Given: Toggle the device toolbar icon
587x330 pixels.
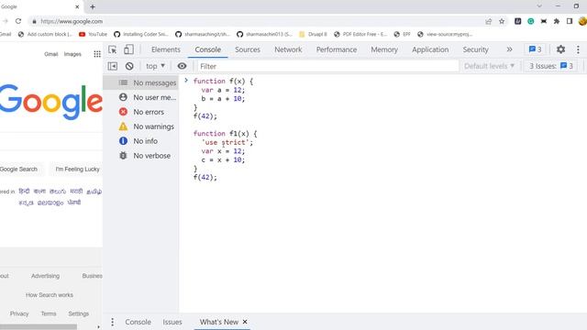Looking at the screenshot, I should click(128, 49).
